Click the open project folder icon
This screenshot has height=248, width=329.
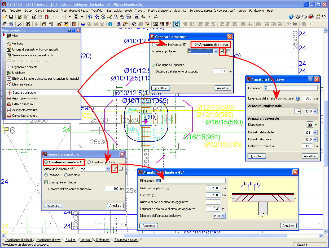(x=5, y=17)
